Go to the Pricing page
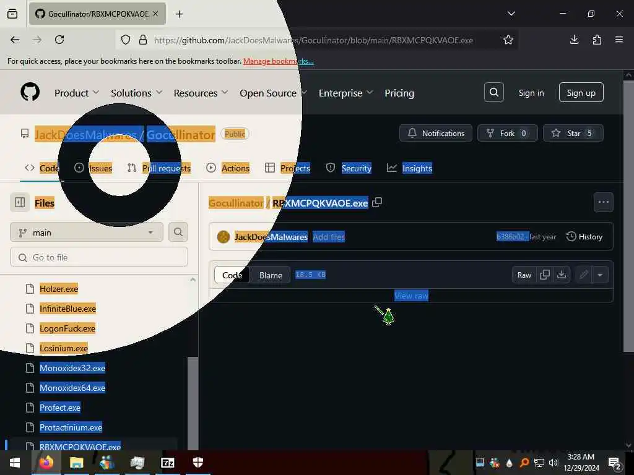Screen dimensions: 634x475 [x=399, y=93]
